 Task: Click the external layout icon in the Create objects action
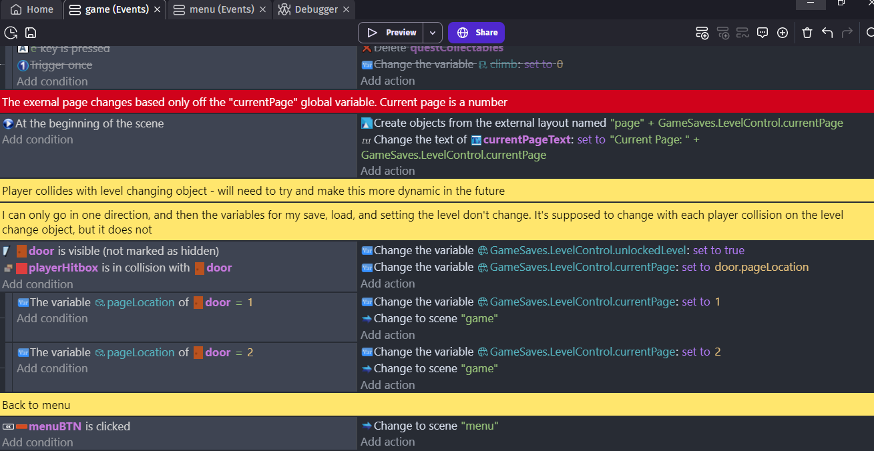point(367,123)
